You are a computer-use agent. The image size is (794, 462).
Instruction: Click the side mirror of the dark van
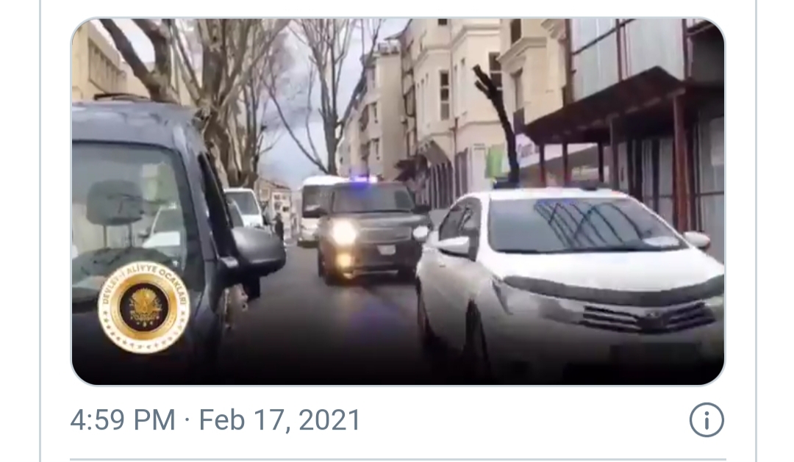click(257, 250)
